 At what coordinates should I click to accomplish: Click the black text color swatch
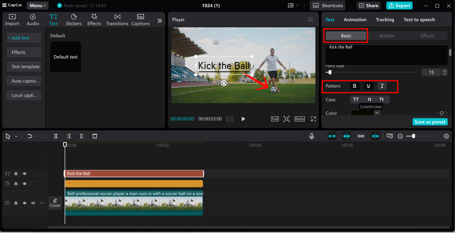(362, 113)
